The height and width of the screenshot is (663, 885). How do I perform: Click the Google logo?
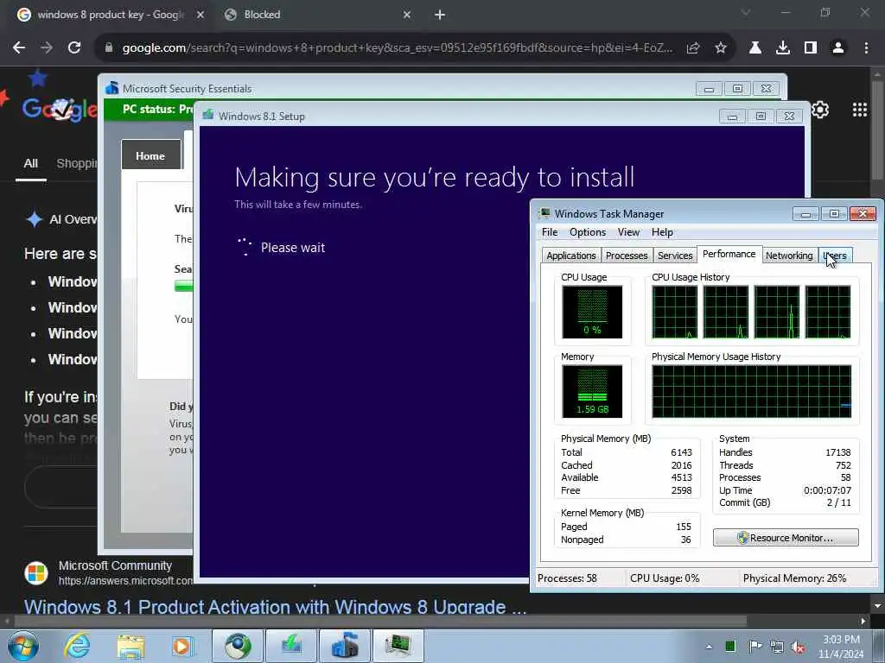coord(60,108)
